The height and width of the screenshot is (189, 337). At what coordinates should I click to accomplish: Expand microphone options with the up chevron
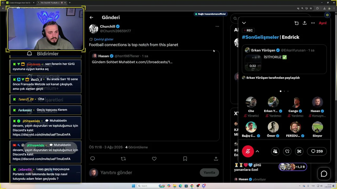click(x=257, y=151)
